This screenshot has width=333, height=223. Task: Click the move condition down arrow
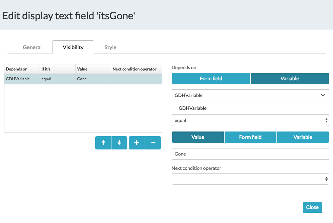coord(119,143)
